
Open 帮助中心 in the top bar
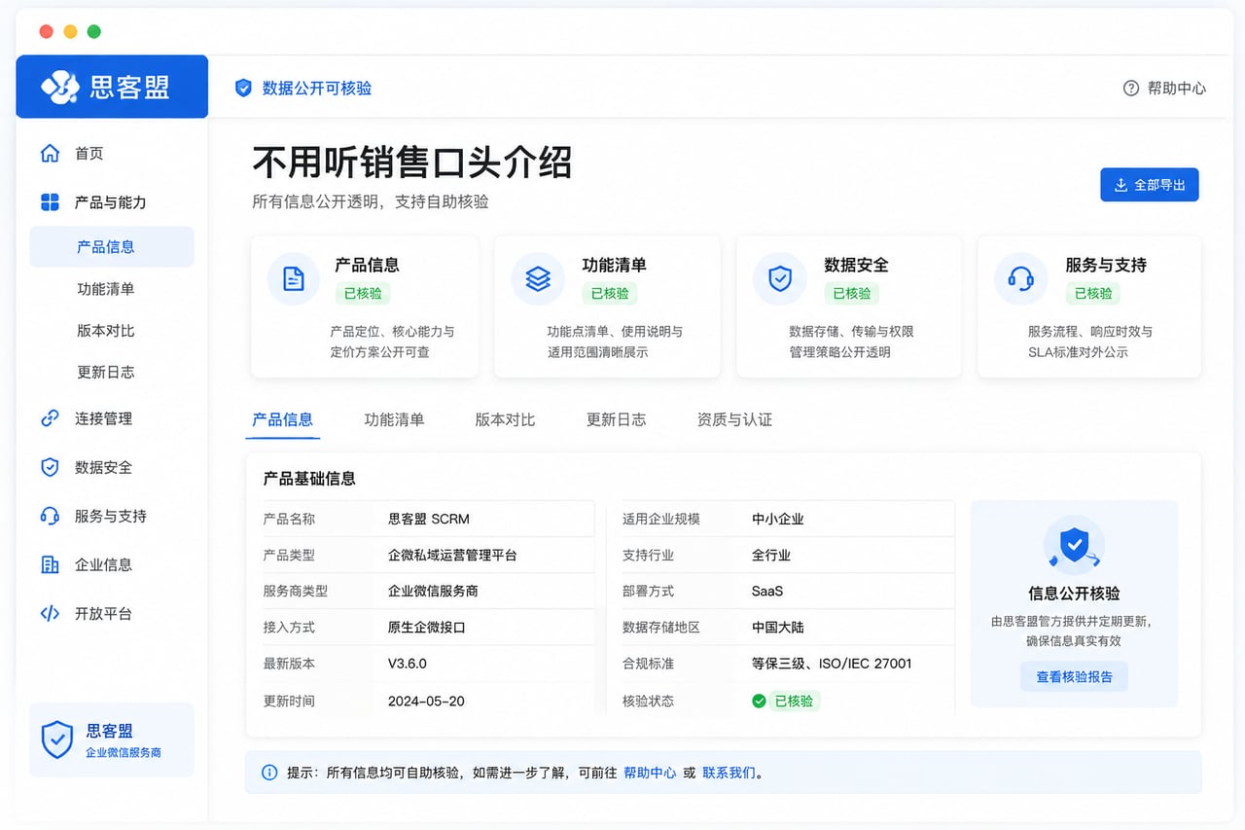1164,88
